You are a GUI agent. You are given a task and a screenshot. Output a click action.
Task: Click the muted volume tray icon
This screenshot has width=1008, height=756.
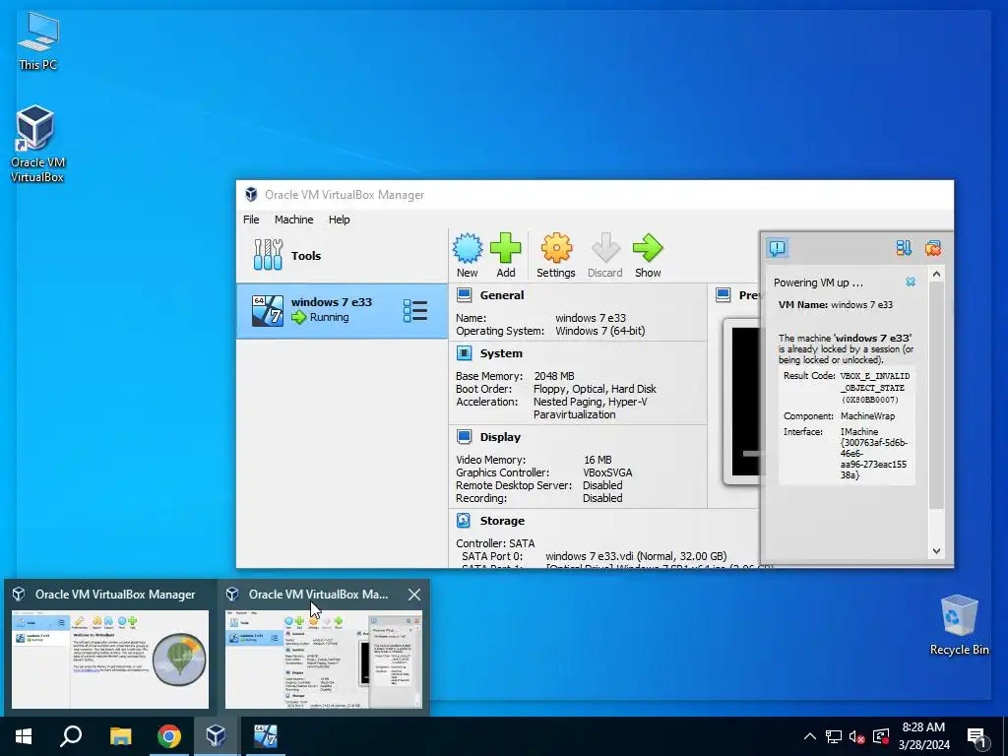coord(856,736)
